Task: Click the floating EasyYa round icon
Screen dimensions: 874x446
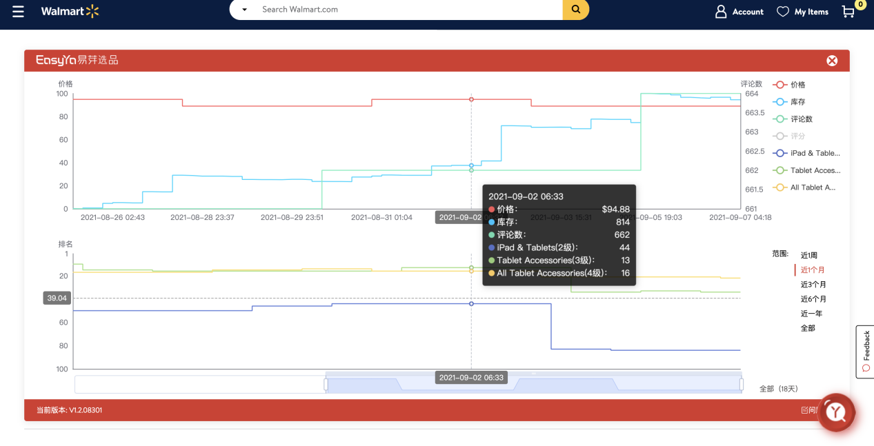Action: (836, 412)
